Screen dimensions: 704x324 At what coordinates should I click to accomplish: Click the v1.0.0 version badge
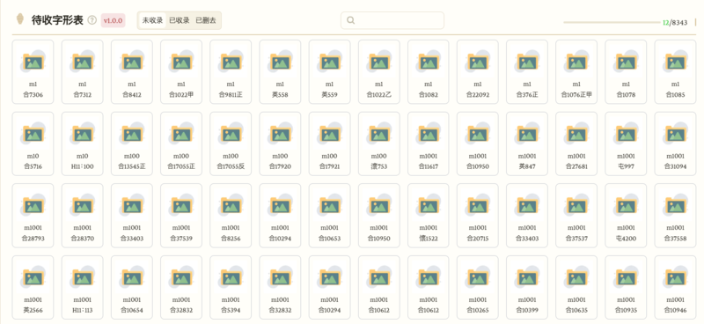pyautogui.click(x=113, y=20)
